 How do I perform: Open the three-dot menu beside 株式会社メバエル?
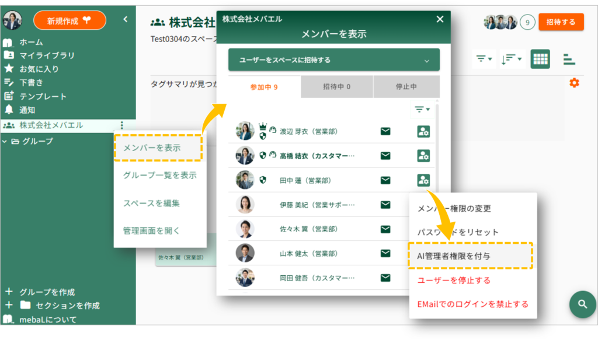click(x=121, y=125)
